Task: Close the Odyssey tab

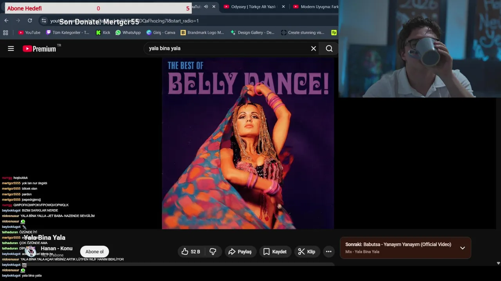Action: point(283,7)
